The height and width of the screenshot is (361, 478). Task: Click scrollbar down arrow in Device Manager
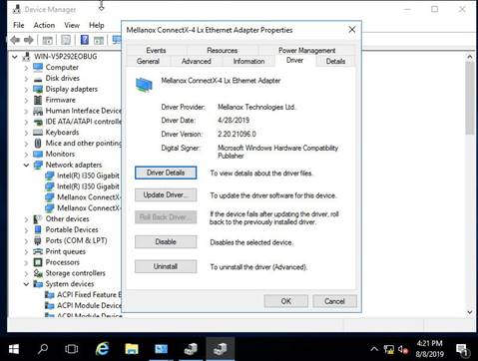point(470,312)
